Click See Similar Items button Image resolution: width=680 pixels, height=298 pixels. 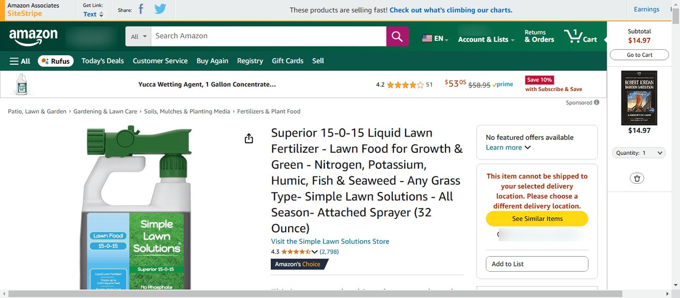click(x=537, y=219)
